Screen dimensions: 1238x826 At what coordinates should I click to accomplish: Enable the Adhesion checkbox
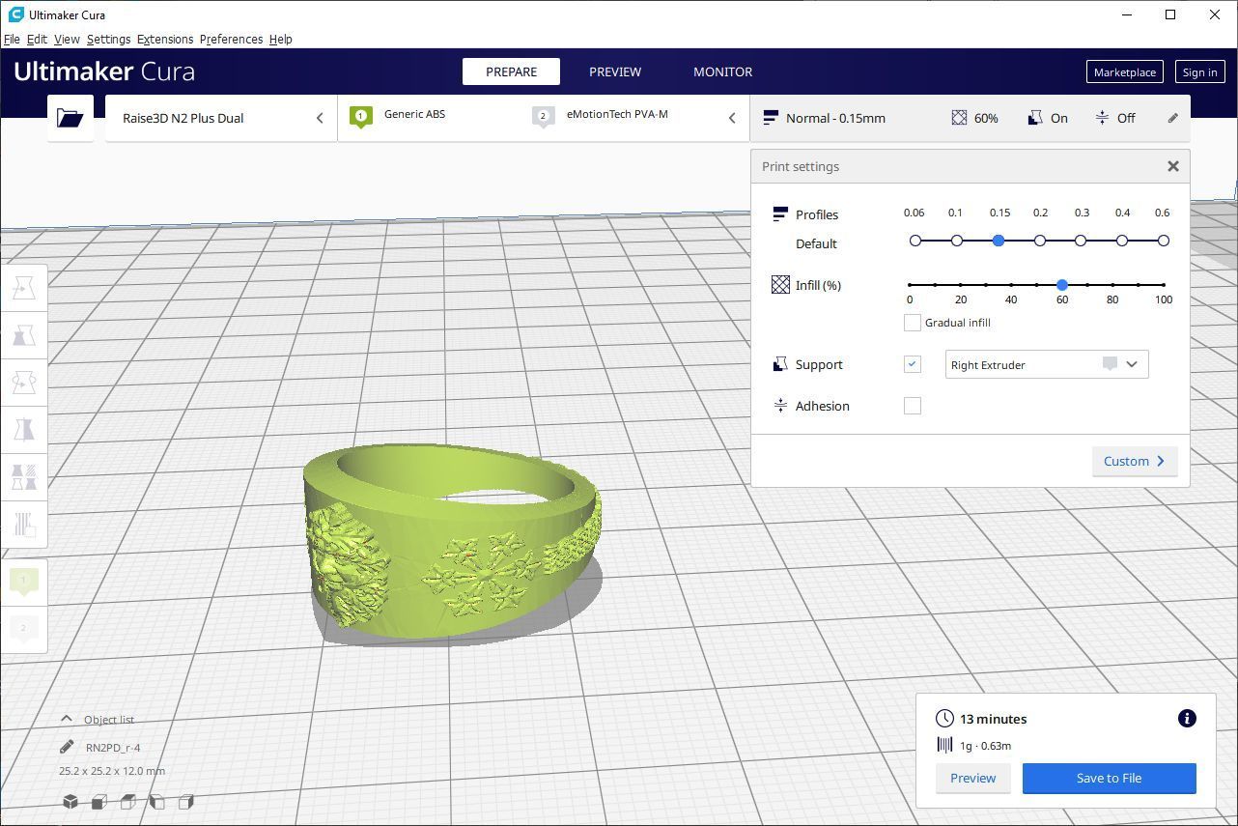click(912, 406)
